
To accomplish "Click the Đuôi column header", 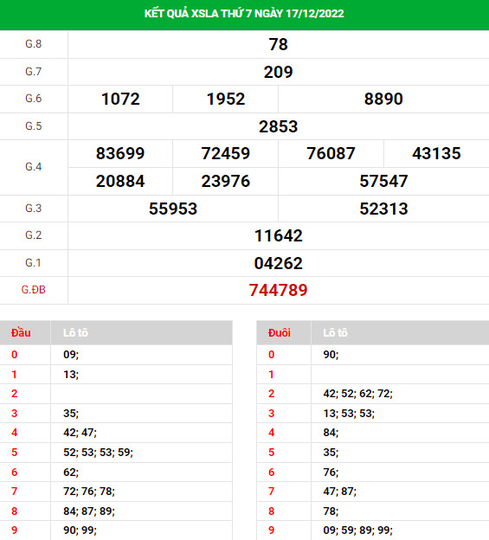I will [x=280, y=332].
